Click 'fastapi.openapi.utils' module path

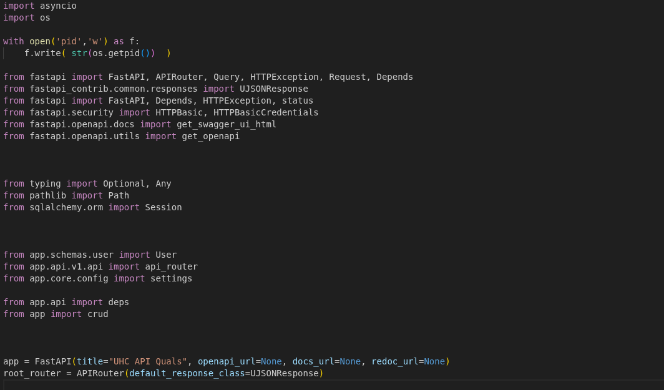tap(85, 137)
